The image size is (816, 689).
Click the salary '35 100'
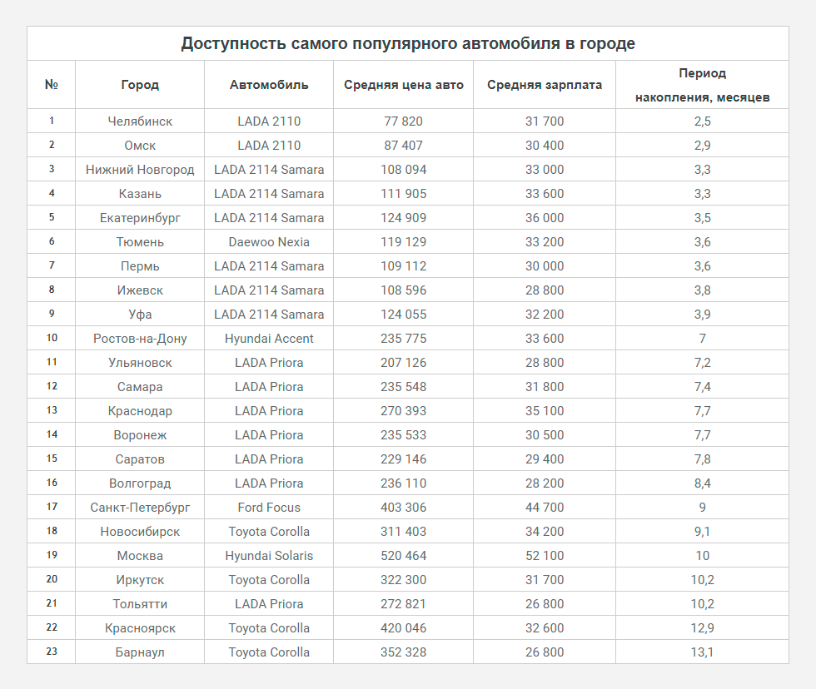click(x=545, y=411)
